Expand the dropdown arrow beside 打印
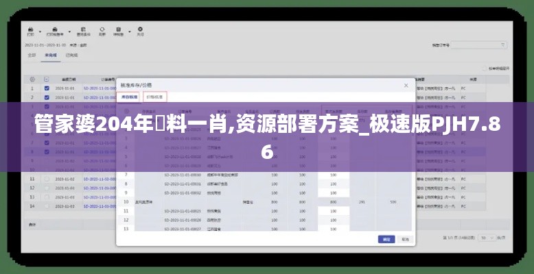This screenshot has width=534, height=274. pos(40,30)
